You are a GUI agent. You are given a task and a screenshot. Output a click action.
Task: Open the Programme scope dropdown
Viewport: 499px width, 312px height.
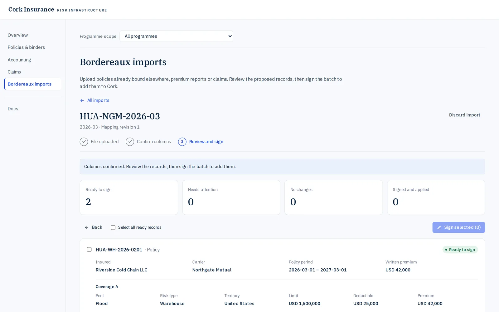pyautogui.click(x=176, y=36)
